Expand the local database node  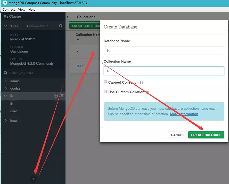(x=6, y=120)
